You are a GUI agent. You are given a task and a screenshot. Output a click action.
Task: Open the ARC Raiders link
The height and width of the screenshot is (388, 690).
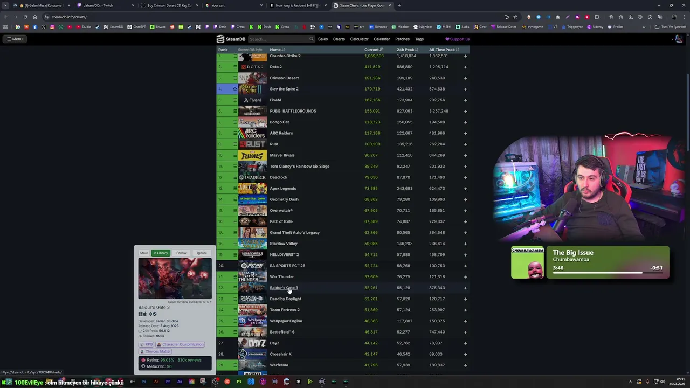(281, 133)
